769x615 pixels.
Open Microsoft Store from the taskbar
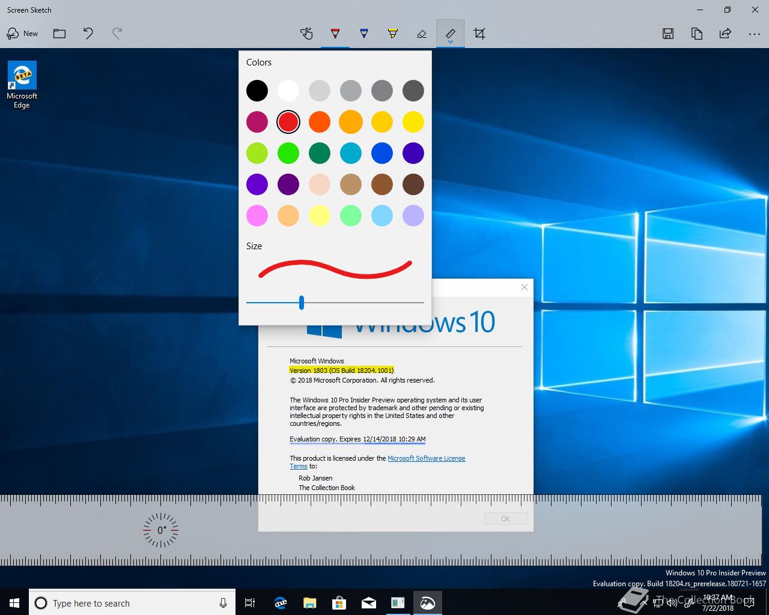coord(339,603)
